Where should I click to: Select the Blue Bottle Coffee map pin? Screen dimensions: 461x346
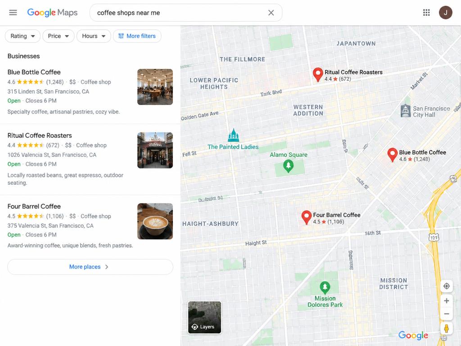point(393,155)
